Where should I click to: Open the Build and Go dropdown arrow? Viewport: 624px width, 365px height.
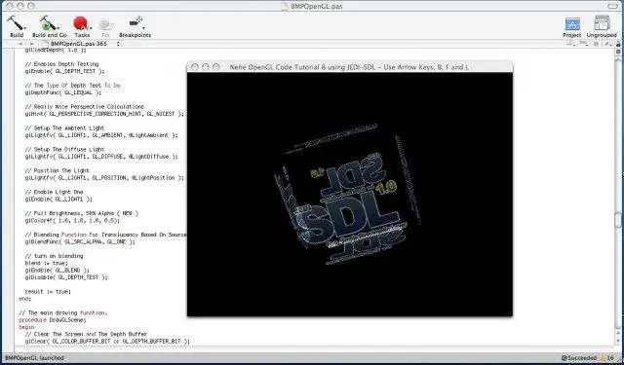click(x=58, y=28)
